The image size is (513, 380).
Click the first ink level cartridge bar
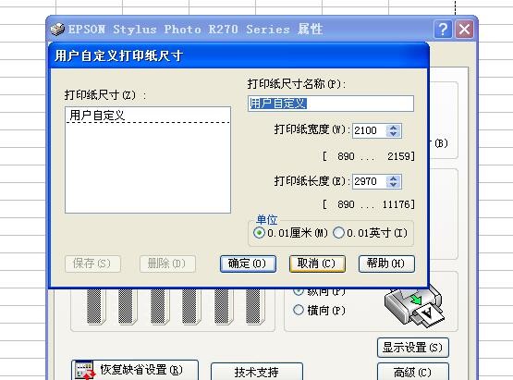point(96,307)
